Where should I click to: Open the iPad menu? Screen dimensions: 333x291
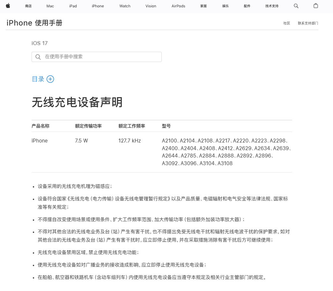click(73, 6)
